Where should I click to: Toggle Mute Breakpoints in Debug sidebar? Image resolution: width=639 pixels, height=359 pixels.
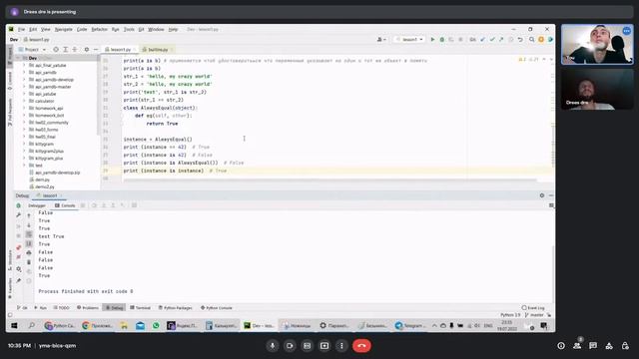click(18, 257)
